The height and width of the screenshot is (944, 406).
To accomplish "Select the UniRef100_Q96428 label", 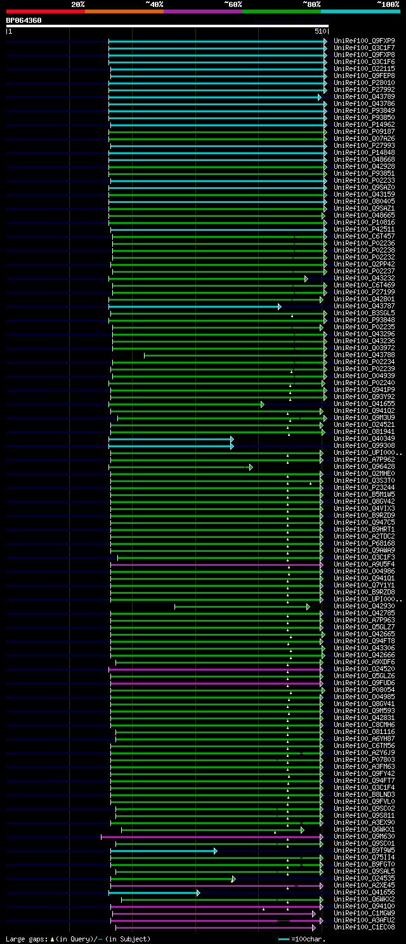I will (x=364, y=467).
